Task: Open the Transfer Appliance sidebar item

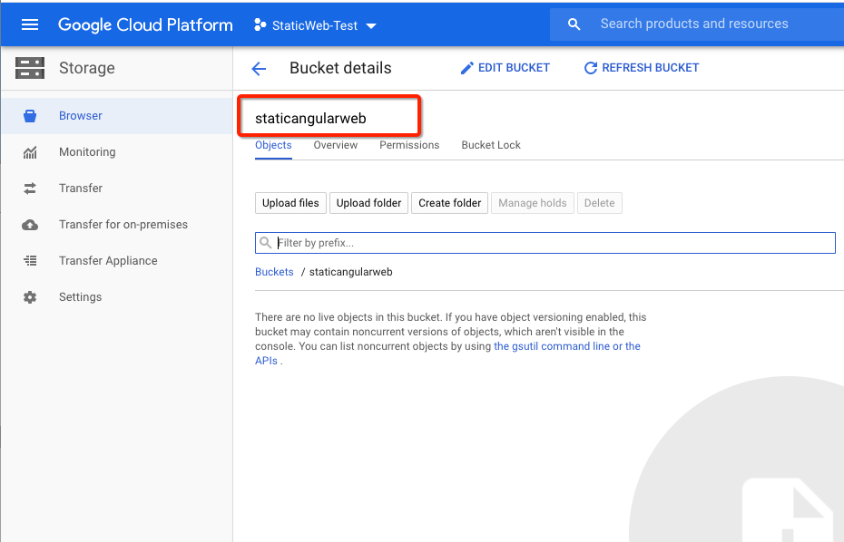Action: click(x=117, y=261)
